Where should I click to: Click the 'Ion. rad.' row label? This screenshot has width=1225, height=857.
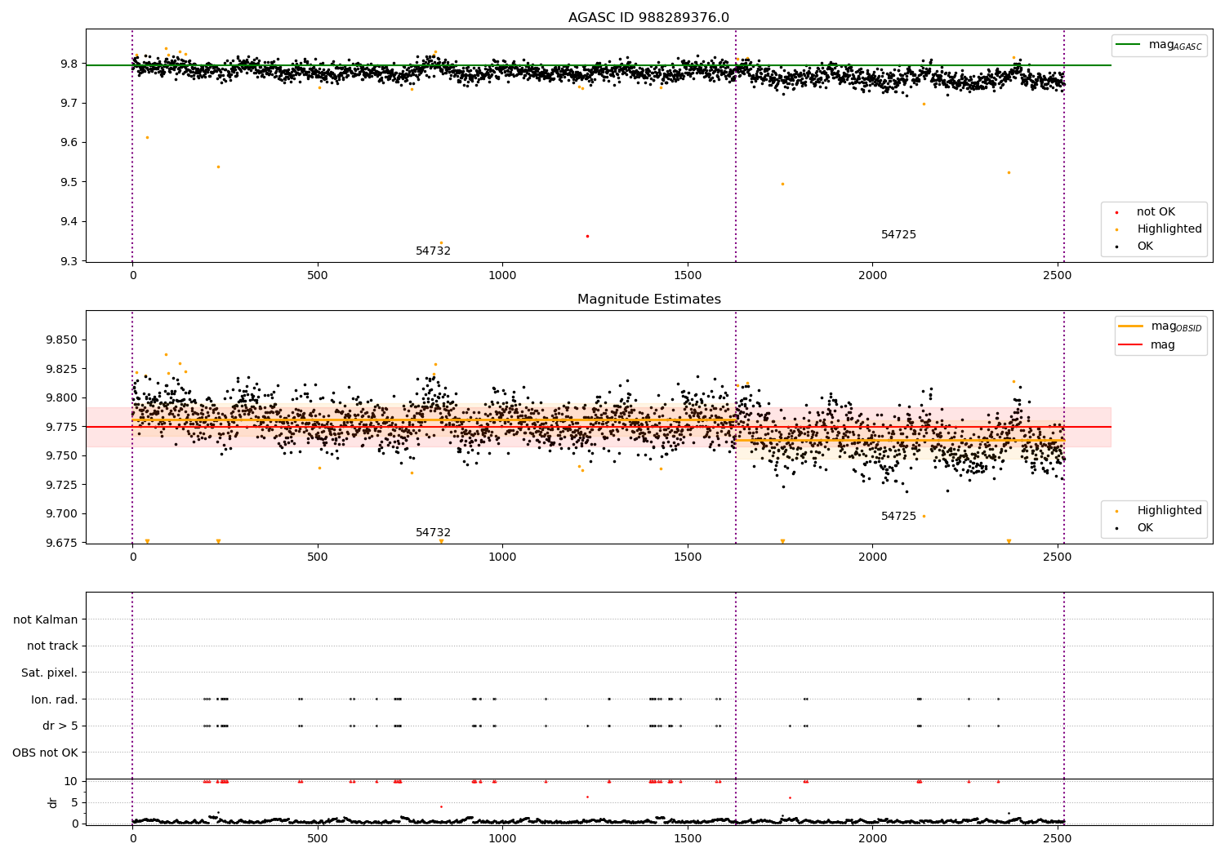(x=55, y=699)
